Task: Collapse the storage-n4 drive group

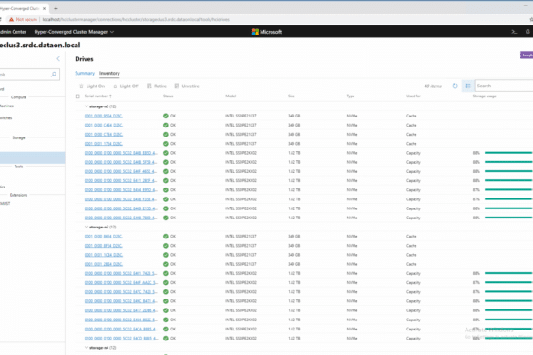Action: 87,347
